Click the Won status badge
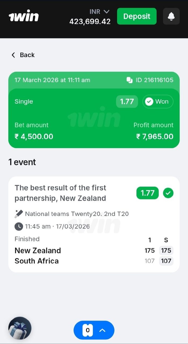This screenshot has height=344, width=188. coord(158,102)
